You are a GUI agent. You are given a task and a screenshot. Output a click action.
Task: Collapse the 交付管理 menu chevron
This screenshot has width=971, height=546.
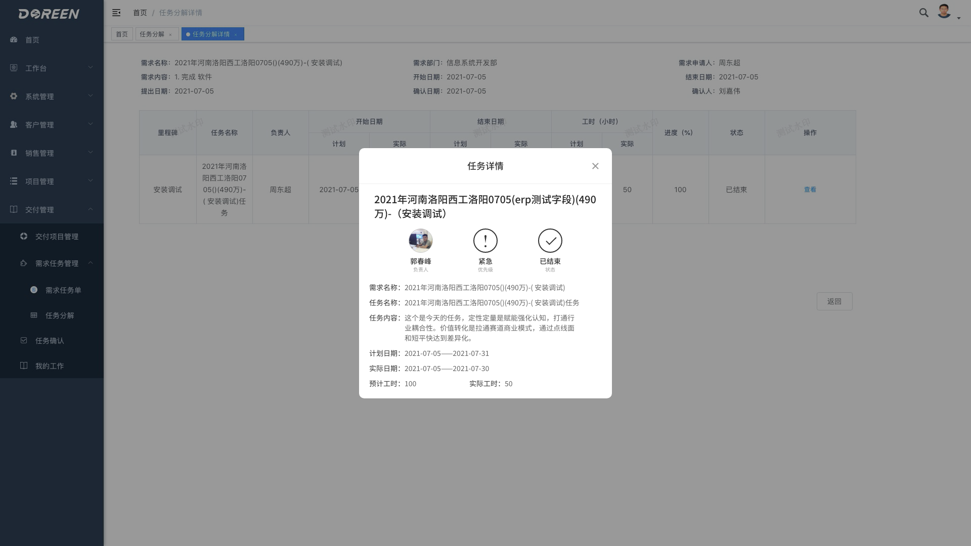click(91, 209)
